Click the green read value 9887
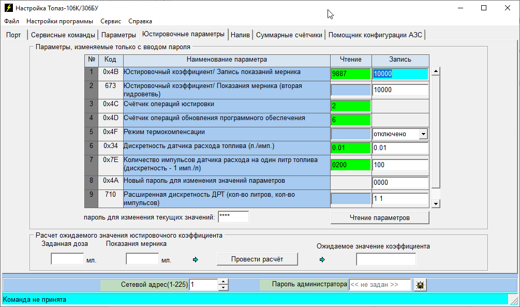 pyautogui.click(x=350, y=74)
